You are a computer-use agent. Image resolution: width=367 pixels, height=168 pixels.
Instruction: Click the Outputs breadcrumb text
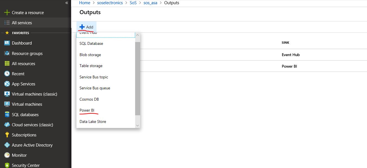[172, 3]
